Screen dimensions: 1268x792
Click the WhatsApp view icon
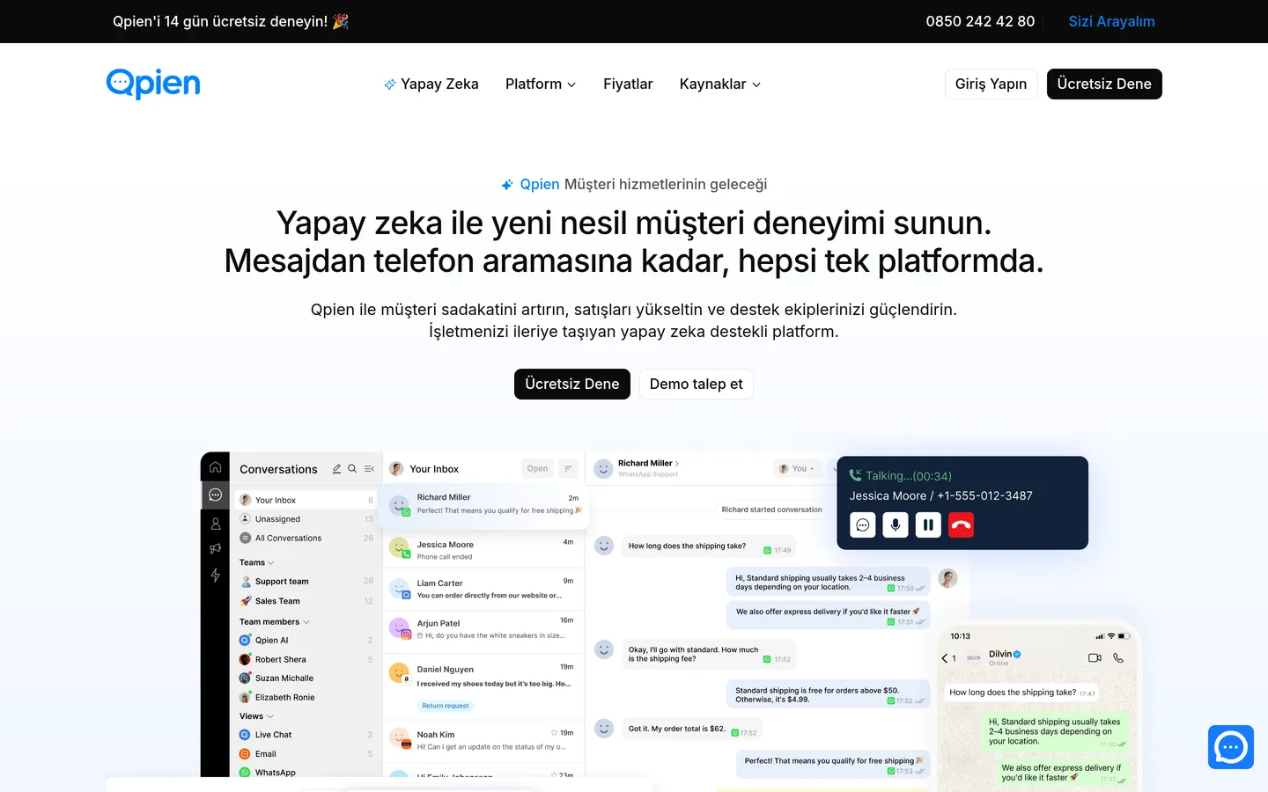[245, 773]
